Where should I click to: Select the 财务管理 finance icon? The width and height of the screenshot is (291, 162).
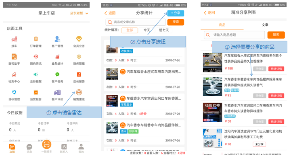point(79,59)
